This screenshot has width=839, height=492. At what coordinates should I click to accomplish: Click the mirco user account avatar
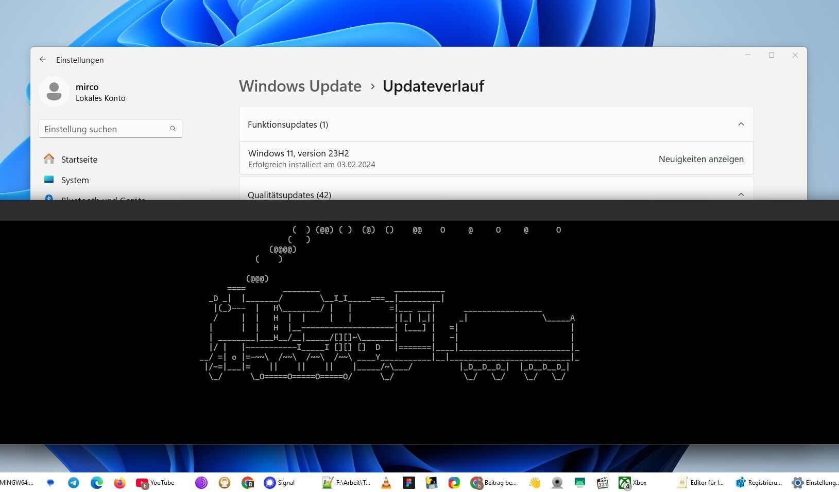point(54,92)
